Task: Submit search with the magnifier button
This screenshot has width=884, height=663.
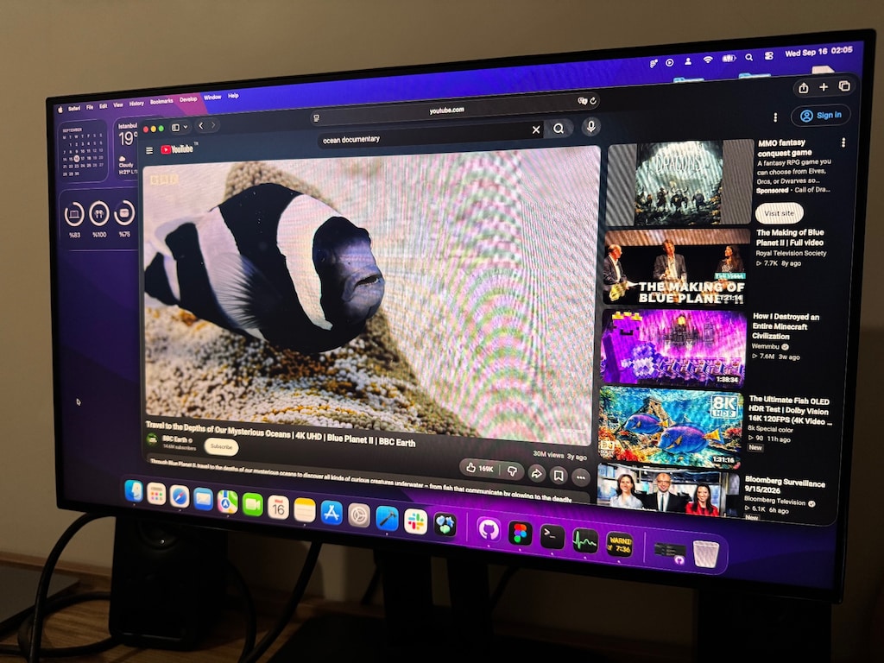Action: [559, 129]
